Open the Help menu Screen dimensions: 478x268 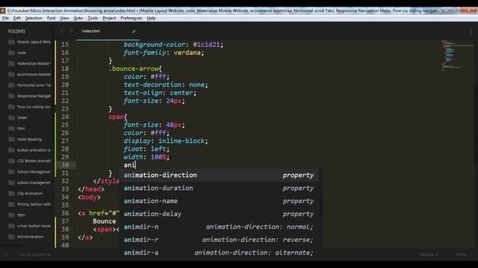(151, 18)
